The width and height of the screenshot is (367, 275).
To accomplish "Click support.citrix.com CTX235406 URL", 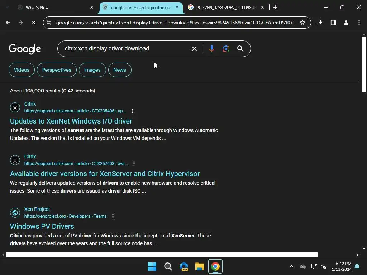I will [x=75, y=111].
